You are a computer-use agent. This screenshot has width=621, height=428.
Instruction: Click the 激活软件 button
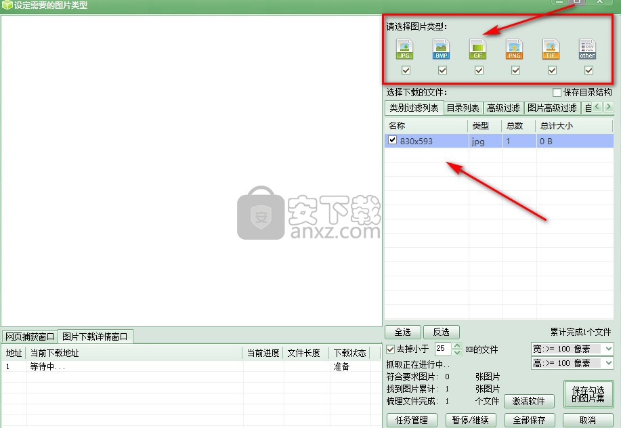[529, 401]
